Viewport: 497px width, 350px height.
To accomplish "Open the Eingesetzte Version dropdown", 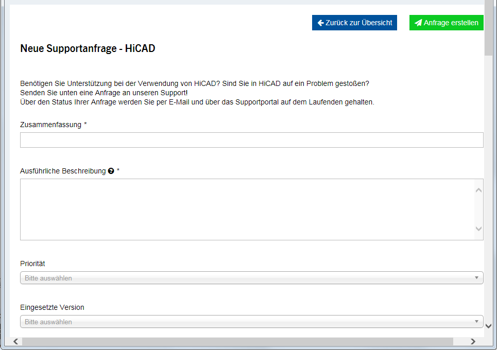I will point(252,322).
